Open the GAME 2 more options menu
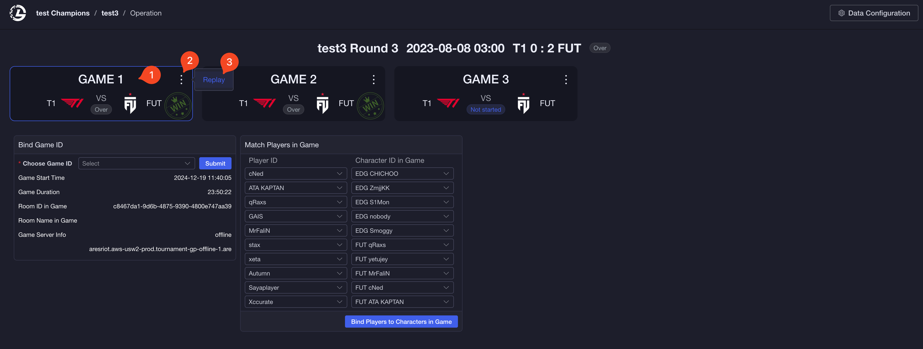923x349 pixels. point(373,79)
